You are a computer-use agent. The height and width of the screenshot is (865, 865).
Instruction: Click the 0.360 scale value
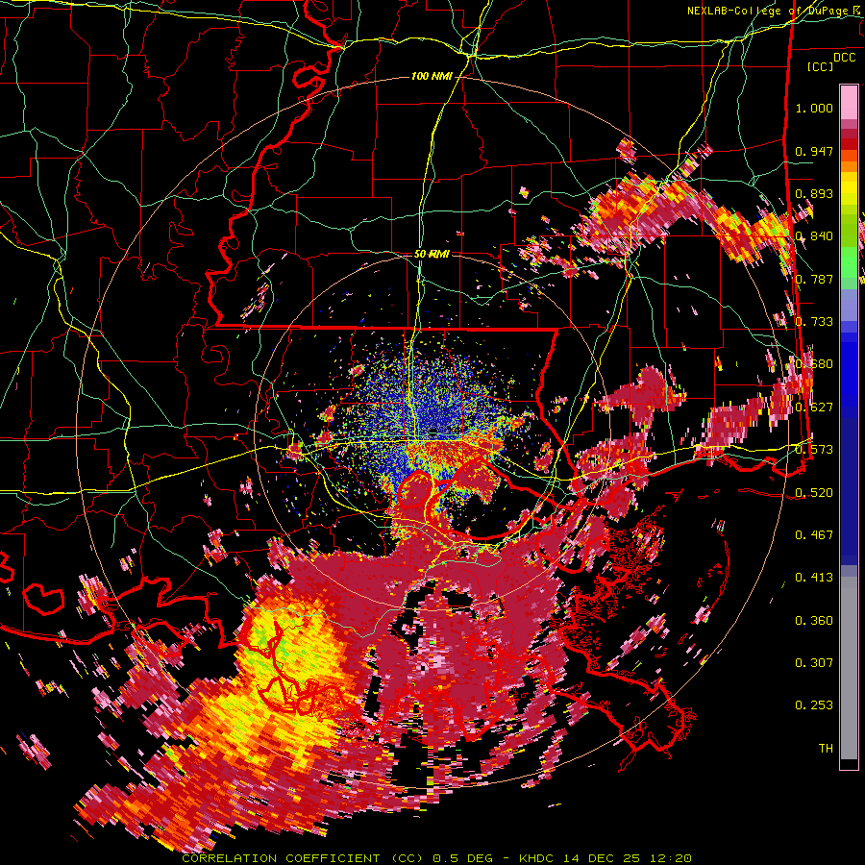click(814, 621)
